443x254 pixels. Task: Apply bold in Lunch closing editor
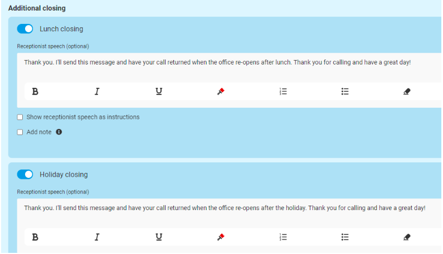35,91
